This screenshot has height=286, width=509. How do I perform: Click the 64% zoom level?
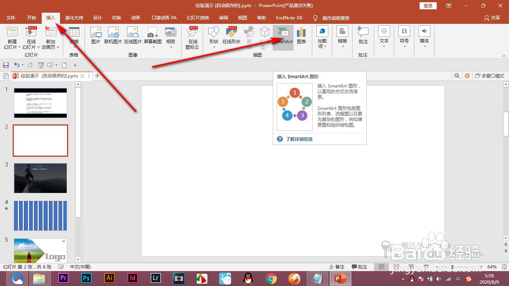(x=492, y=267)
